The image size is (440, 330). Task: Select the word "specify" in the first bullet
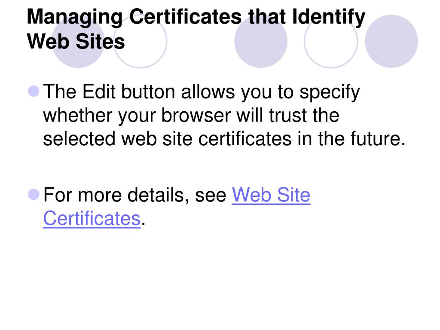[330, 92]
